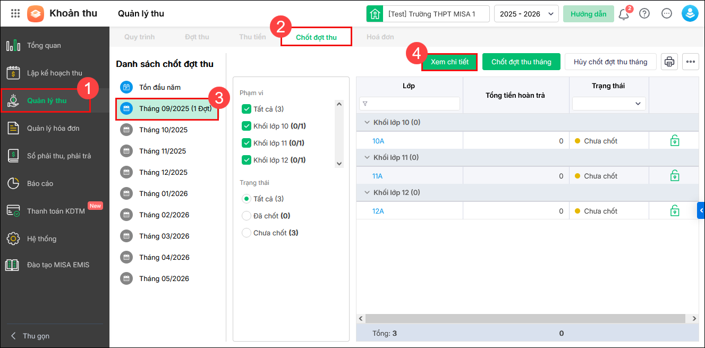Screen dimensions: 705x348
Task: Open the three-dot more options beside print
Action: click(691, 62)
